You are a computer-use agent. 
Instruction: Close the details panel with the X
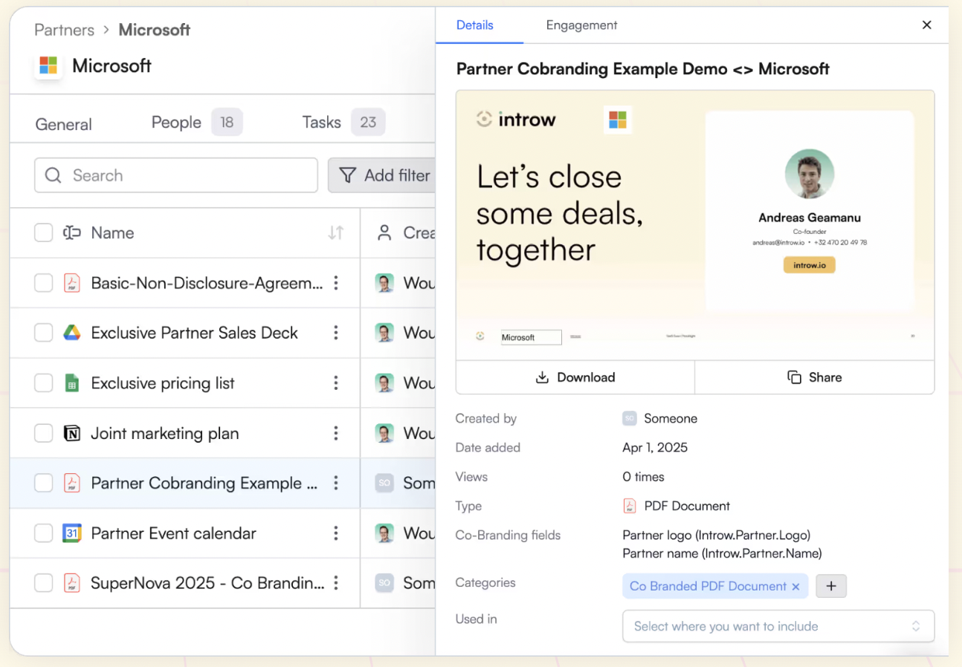tap(927, 25)
